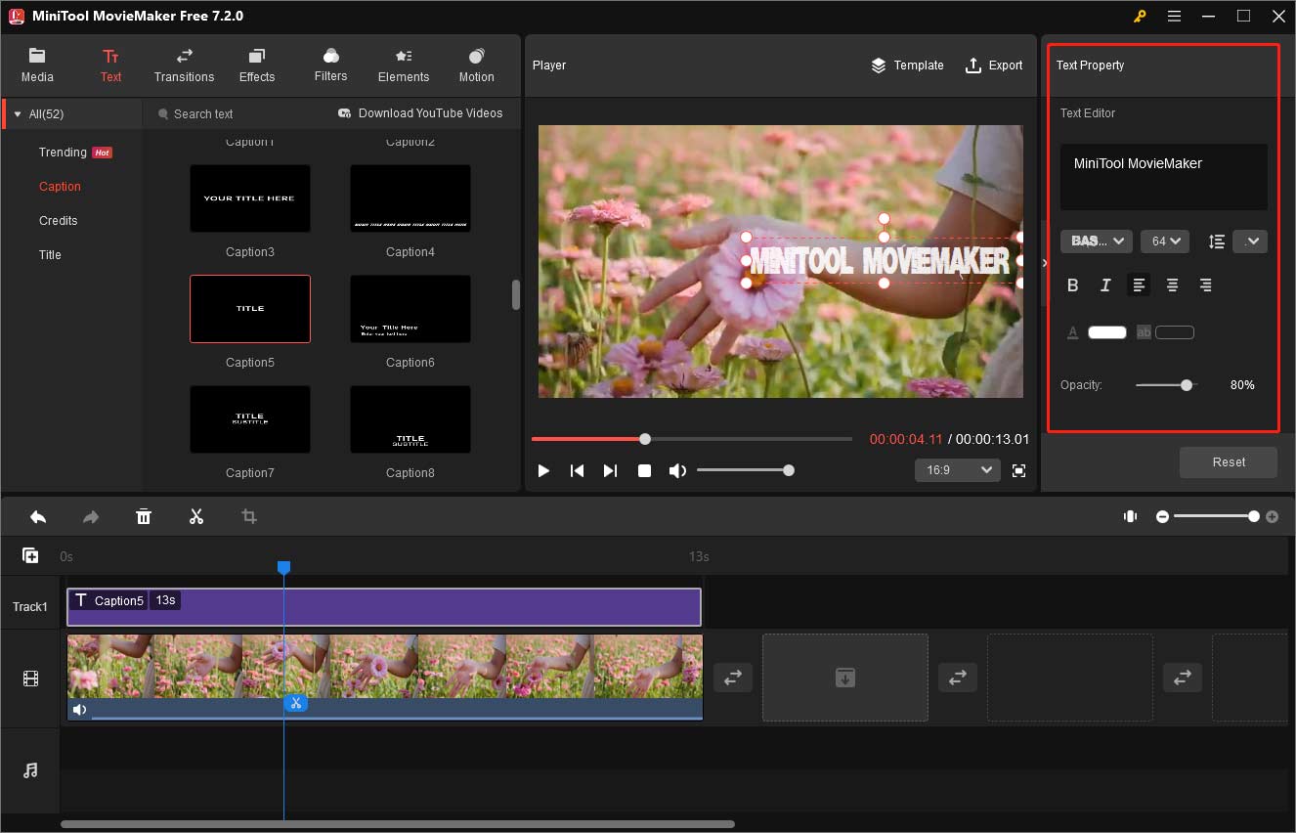Select the Caption4 thumbnail
The width and height of the screenshot is (1296, 833).
410,198
